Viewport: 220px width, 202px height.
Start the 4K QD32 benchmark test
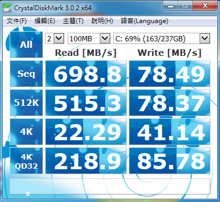click(x=26, y=161)
